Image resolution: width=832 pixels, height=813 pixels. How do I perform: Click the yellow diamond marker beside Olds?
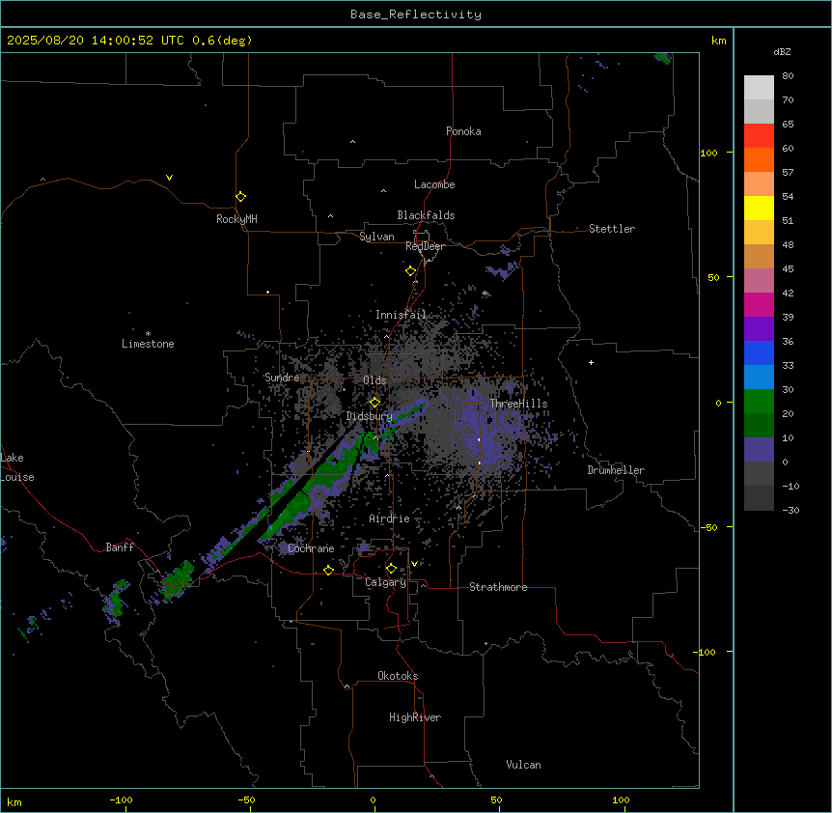375,403
